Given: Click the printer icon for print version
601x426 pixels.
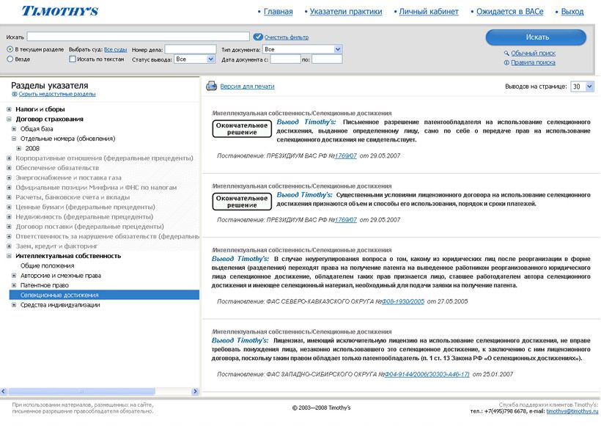Looking at the screenshot, I should tap(212, 86).
